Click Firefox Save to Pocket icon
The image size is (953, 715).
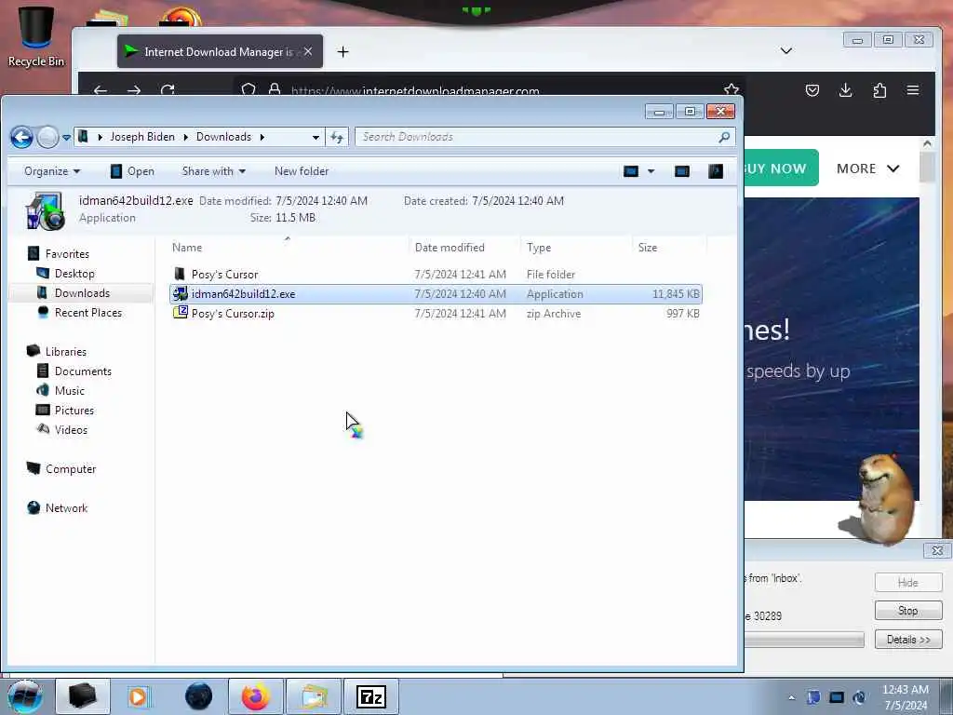(x=812, y=90)
